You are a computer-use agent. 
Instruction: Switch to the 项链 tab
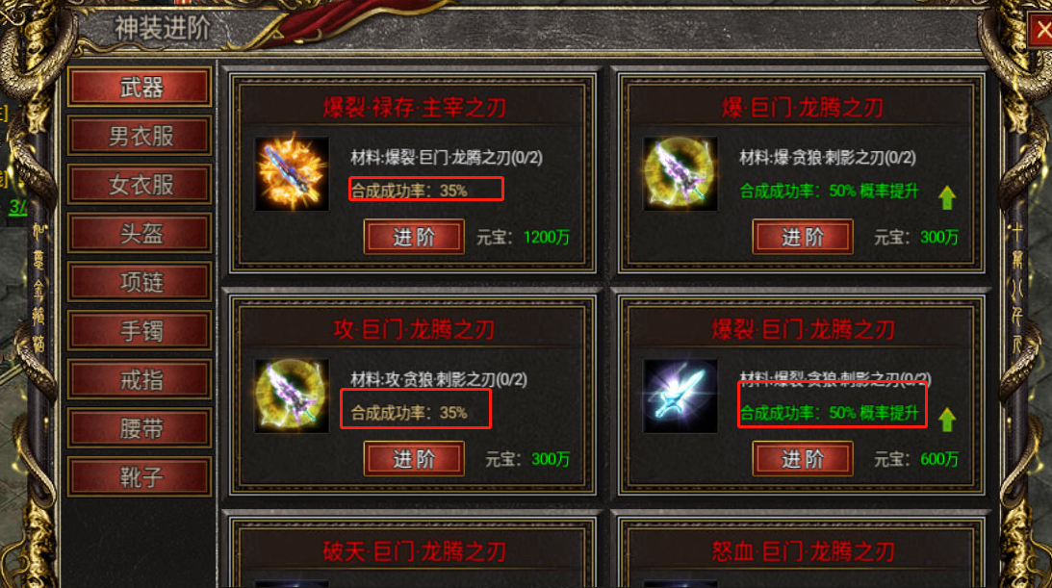(x=141, y=282)
